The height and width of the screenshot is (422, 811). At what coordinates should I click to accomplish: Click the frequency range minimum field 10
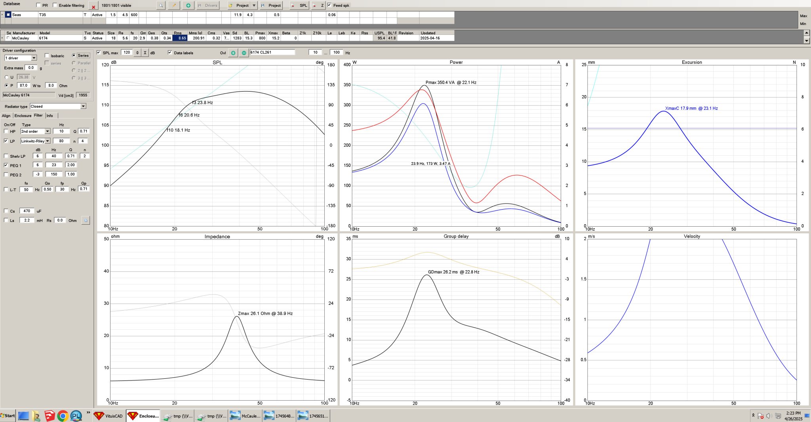(x=315, y=52)
